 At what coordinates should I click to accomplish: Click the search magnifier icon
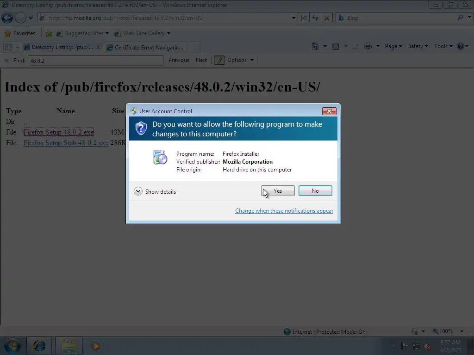pyautogui.click(x=460, y=18)
